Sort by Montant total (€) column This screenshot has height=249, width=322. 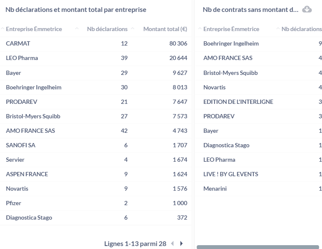[165, 29]
